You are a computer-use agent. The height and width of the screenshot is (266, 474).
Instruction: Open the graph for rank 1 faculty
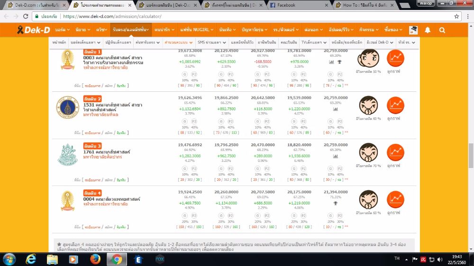coord(395,58)
